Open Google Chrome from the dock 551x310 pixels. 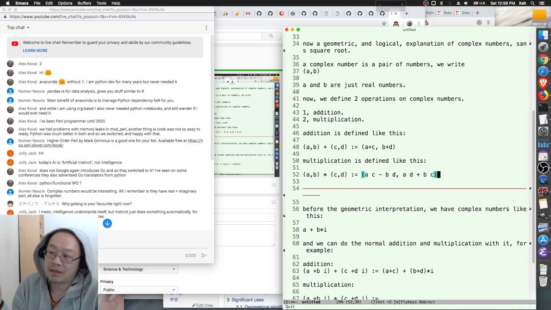click(x=543, y=59)
